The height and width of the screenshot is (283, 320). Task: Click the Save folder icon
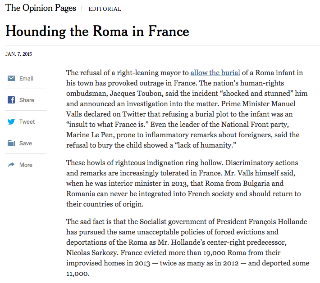[x=12, y=143]
